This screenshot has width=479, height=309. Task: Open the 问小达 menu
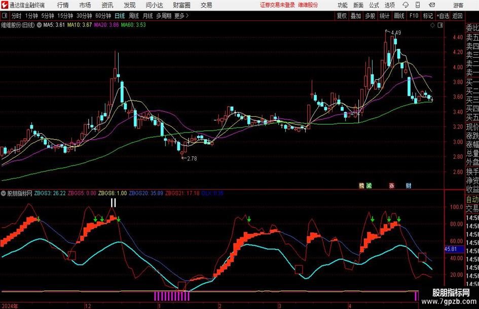coord(154,5)
